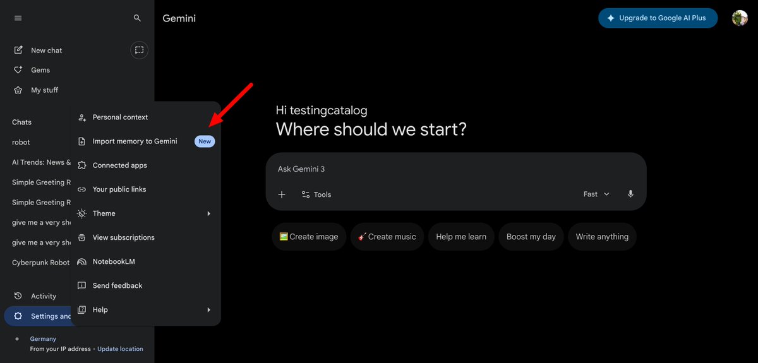Click the sparkle icon on the Upgrade button
Screen dimensions: 758x363
[x=611, y=18]
